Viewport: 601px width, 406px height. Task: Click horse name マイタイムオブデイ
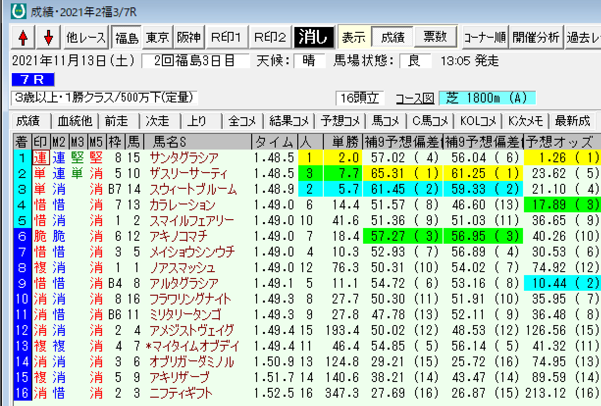(x=196, y=346)
